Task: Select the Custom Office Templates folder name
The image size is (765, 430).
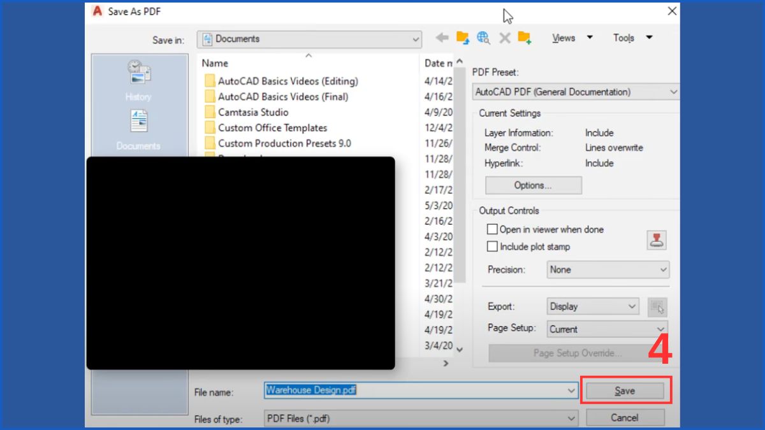Action: pyautogui.click(x=273, y=127)
